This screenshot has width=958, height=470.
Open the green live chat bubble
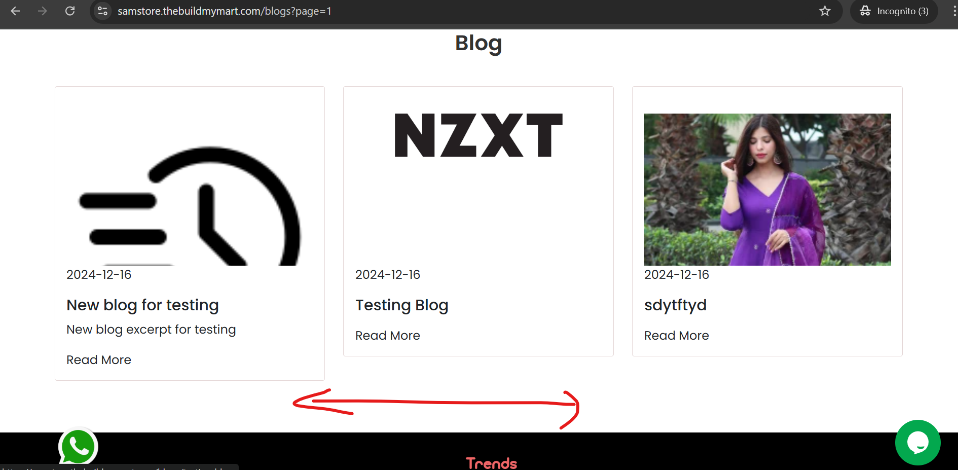[x=917, y=443]
